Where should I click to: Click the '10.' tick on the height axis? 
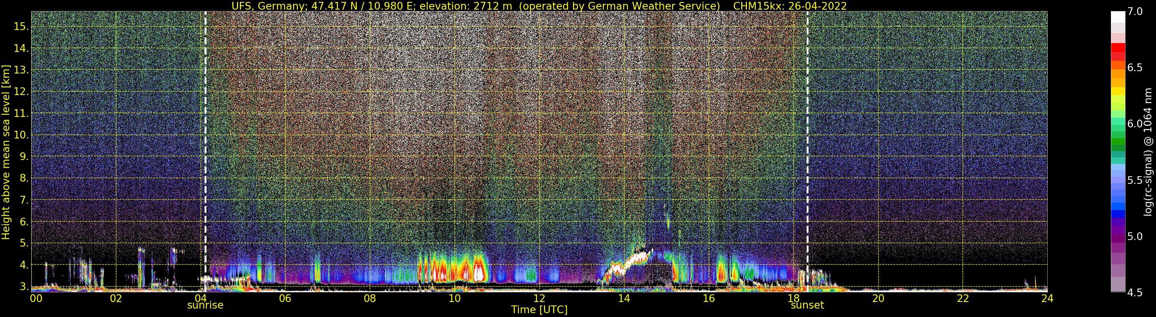click(x=21, y=135)
